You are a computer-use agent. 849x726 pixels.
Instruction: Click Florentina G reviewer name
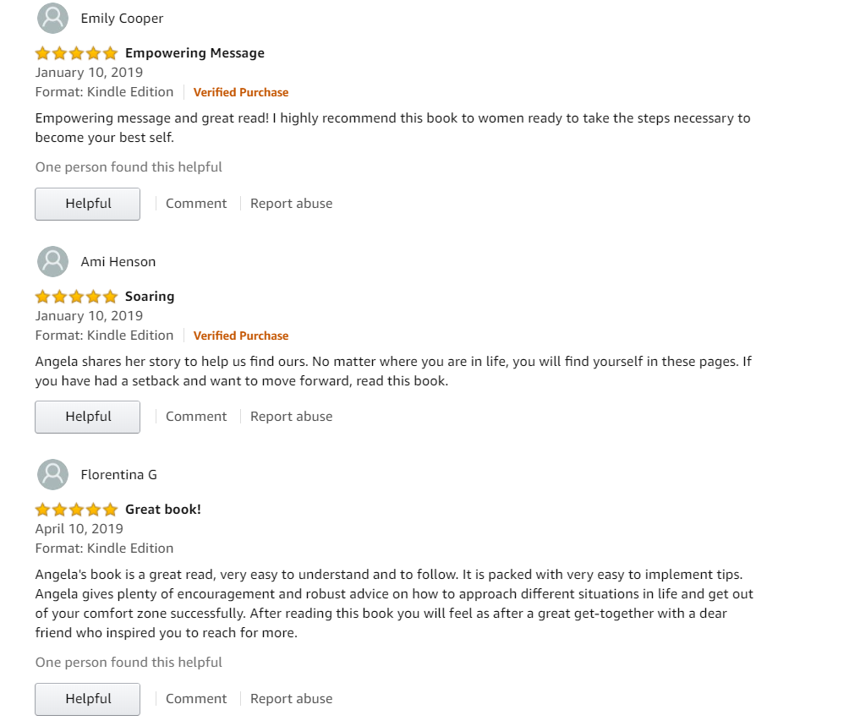click(118, 475)
